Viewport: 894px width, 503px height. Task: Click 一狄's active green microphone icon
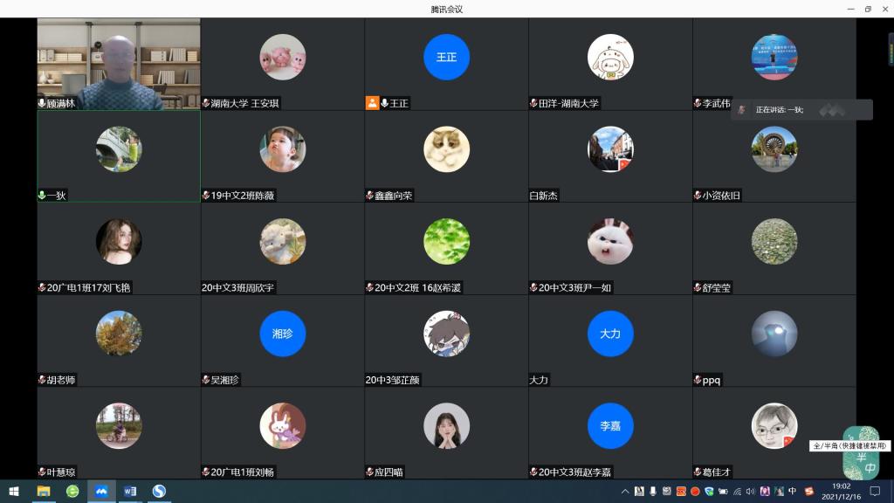pyautogui.click(x=41, y=195)
